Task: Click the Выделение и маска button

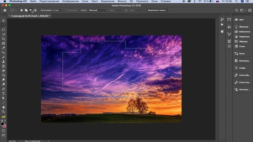Action: click(x=157, y=10)
